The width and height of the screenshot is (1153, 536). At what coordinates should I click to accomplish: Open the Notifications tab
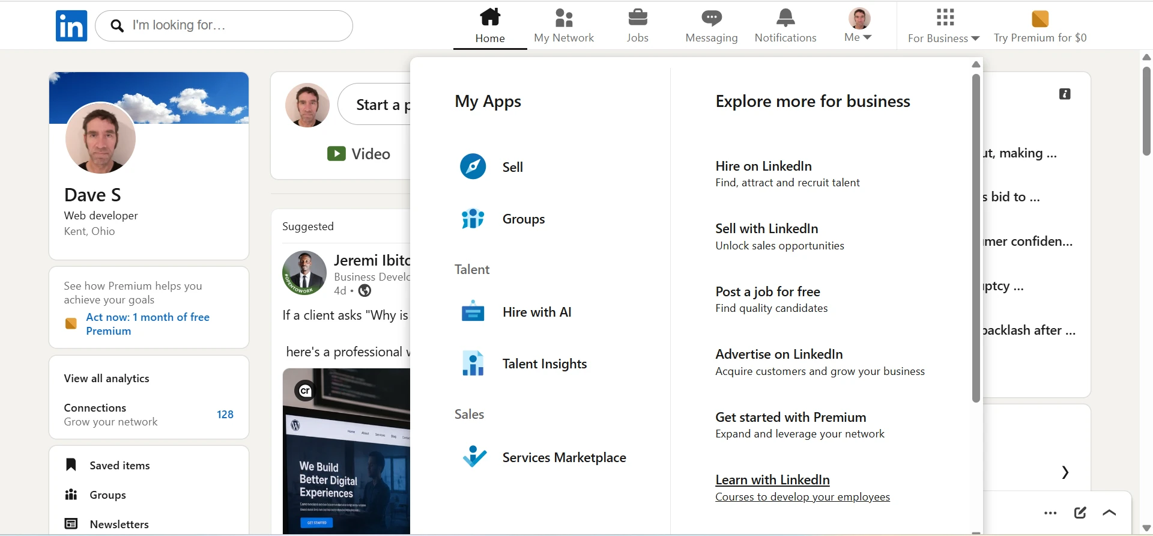[x=785, y=25]
